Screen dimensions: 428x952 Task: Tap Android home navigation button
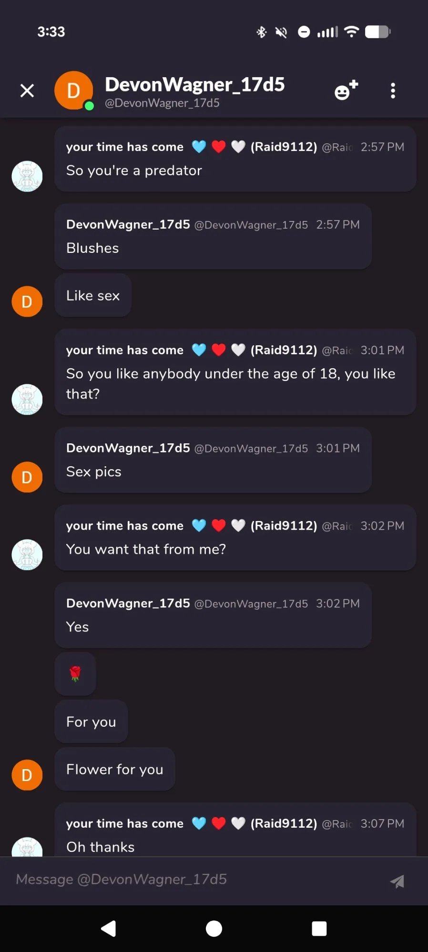(x=214, y=929)
